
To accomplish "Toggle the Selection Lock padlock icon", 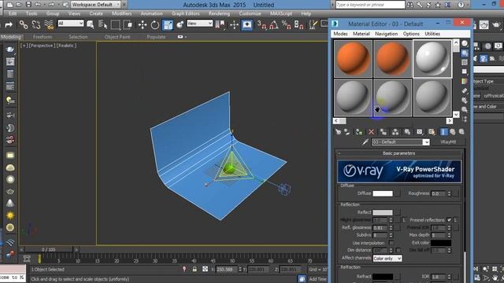I will point(195,269).
